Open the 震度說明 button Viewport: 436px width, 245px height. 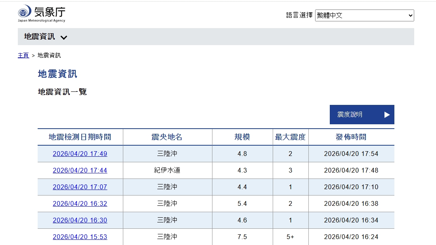coord(361,115)
